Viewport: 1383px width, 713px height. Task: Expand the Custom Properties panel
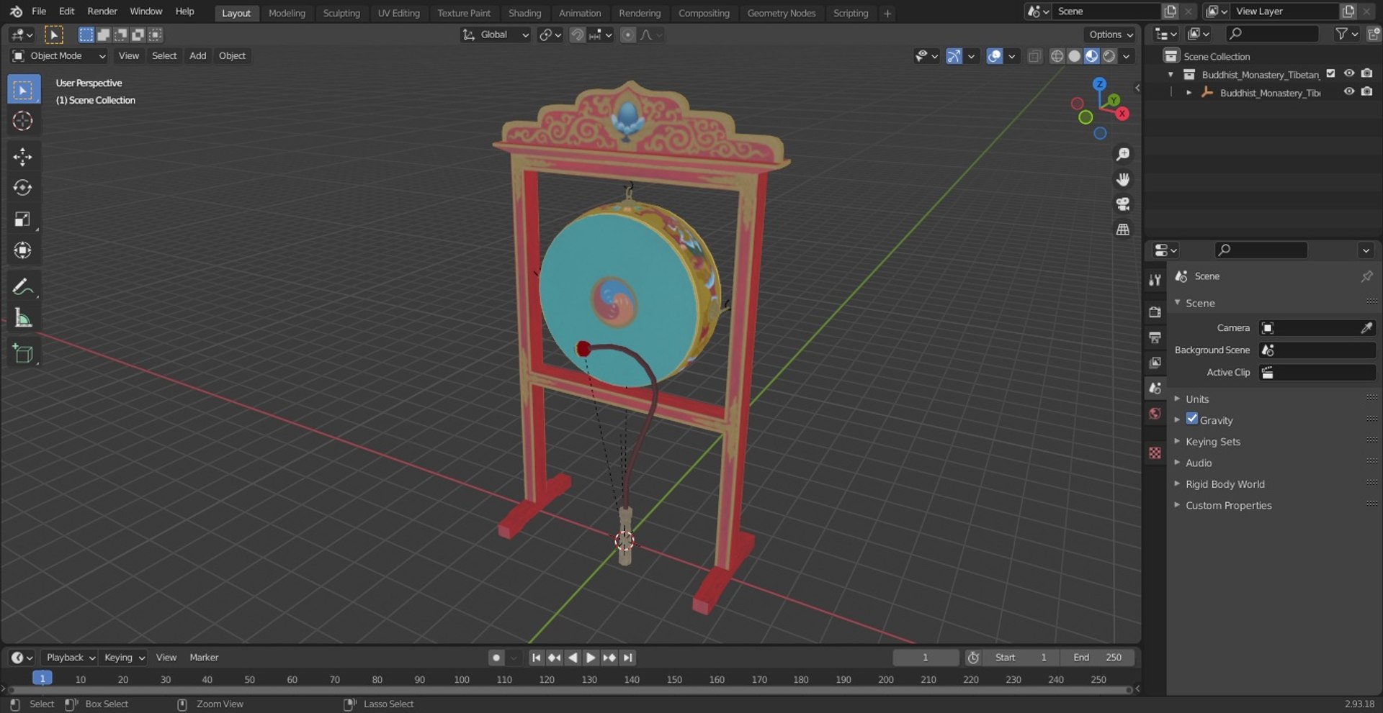(1228, 506)
